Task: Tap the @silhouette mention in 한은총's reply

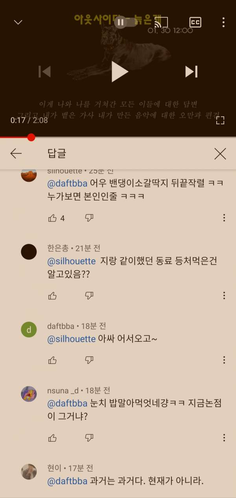Action: click(x=71, y=261)
